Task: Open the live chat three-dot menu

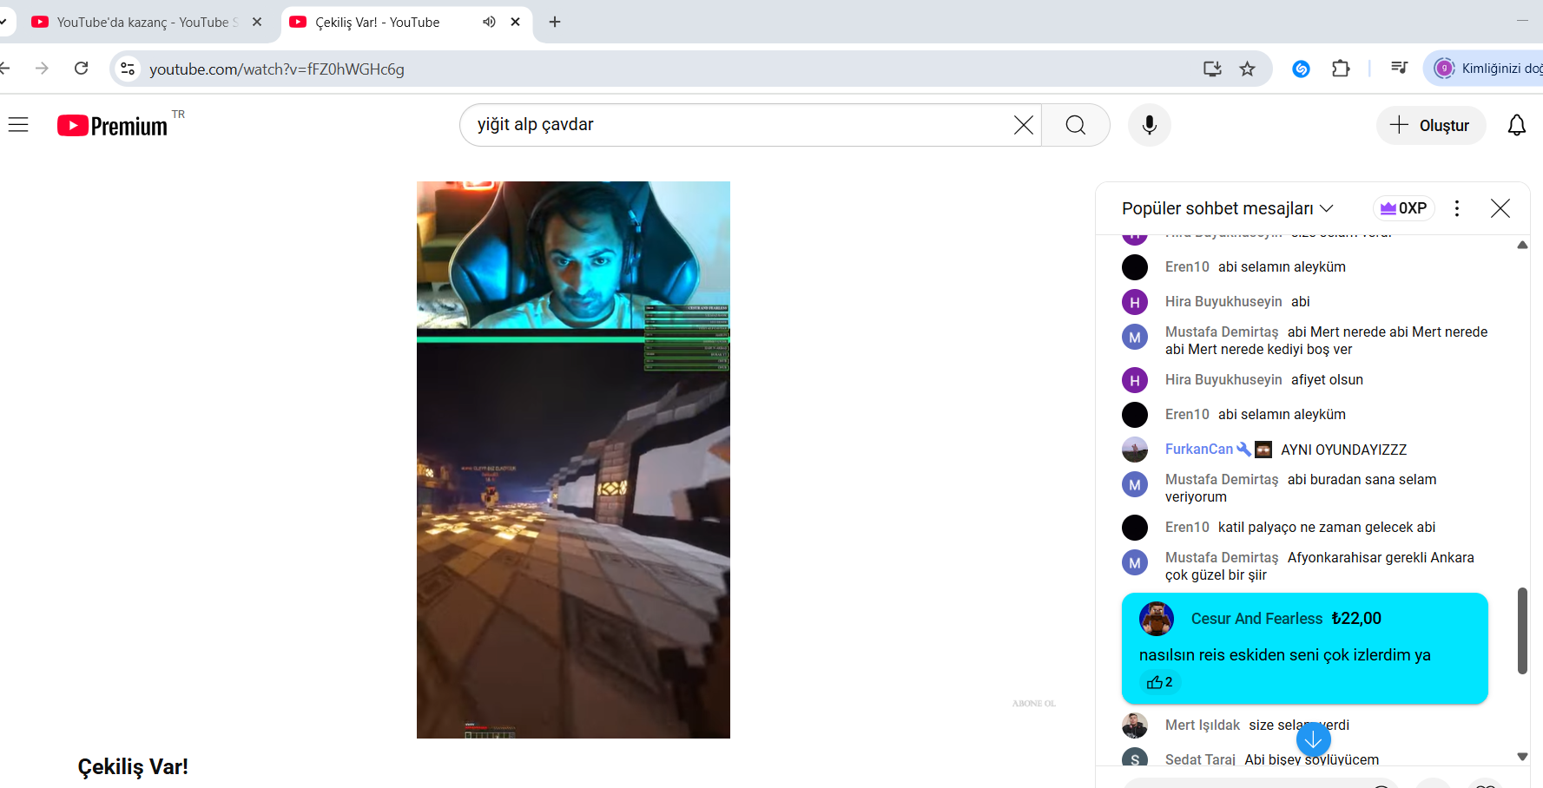Action: pyautogui.click(x=1457, y=208)
